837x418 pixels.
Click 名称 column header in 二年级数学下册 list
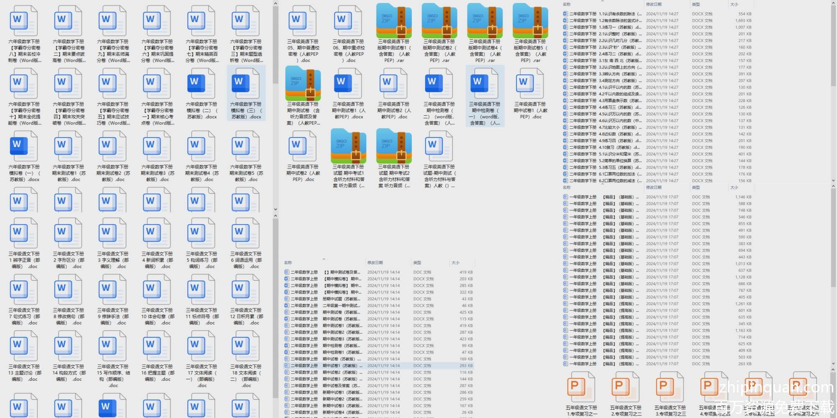567,4
